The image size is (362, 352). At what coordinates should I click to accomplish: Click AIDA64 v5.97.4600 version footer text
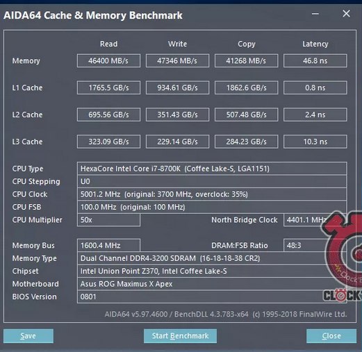[x=226, y=314]
